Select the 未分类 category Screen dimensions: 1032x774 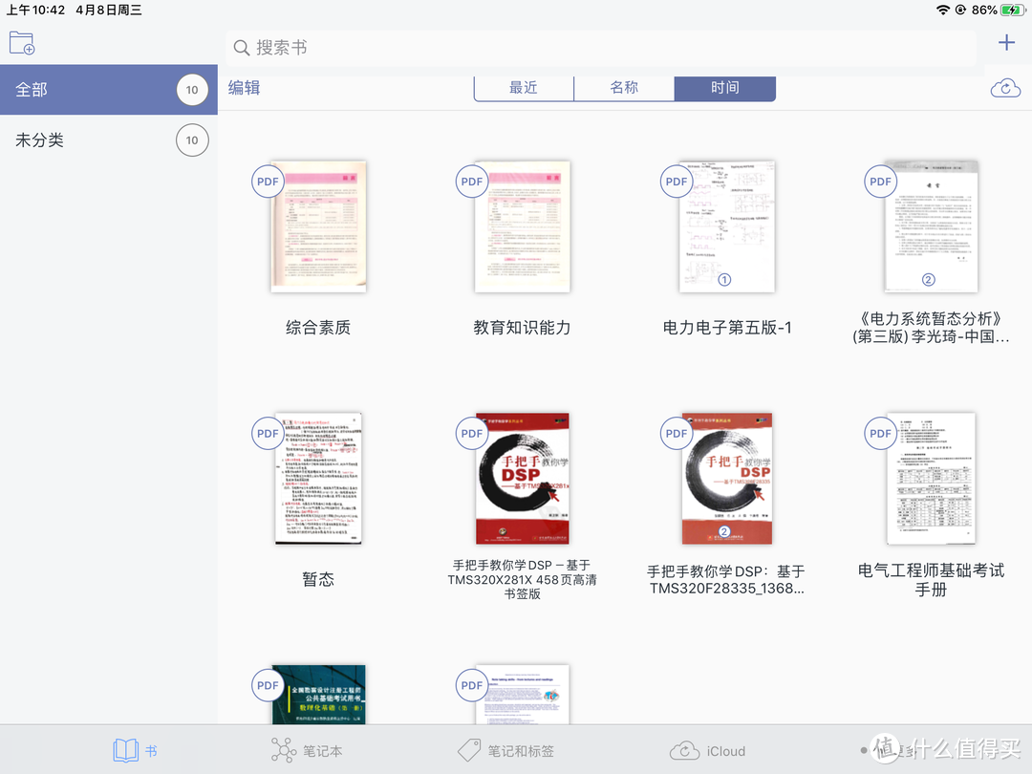pyautogui.click(x=109, y=140)
